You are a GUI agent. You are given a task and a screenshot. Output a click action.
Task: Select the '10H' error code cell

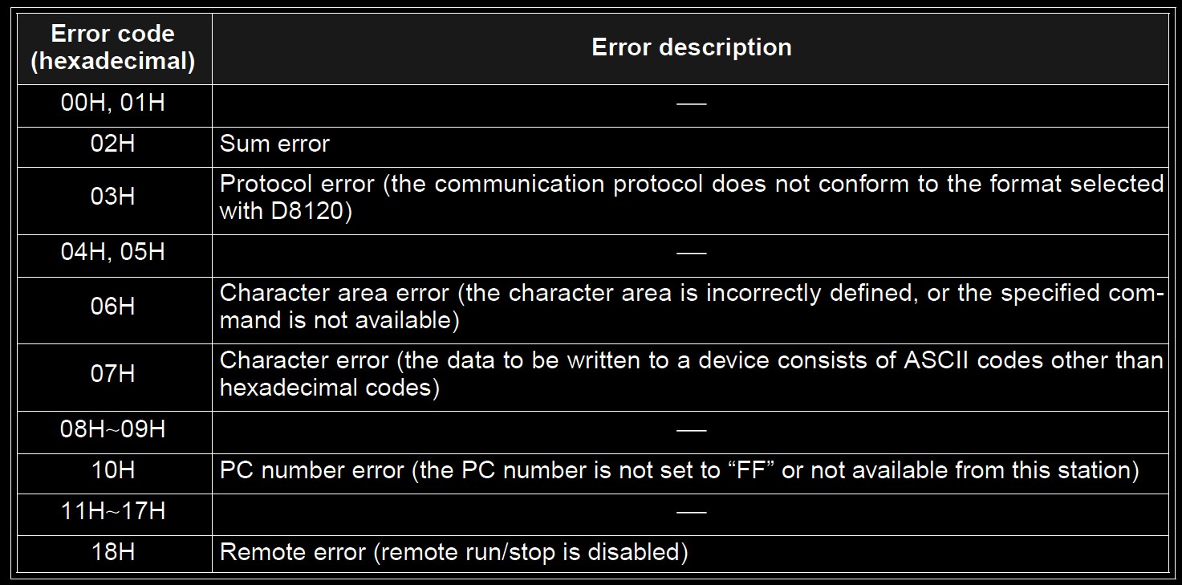pyautogui.click(x=113, y=473)
